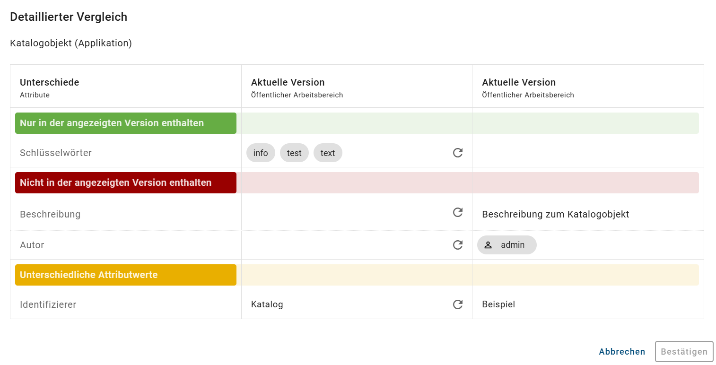The height and width of the screenshot is (365, 716).
Task: Click the "Bestätigen" button
Action: click(x=684, y=351)
